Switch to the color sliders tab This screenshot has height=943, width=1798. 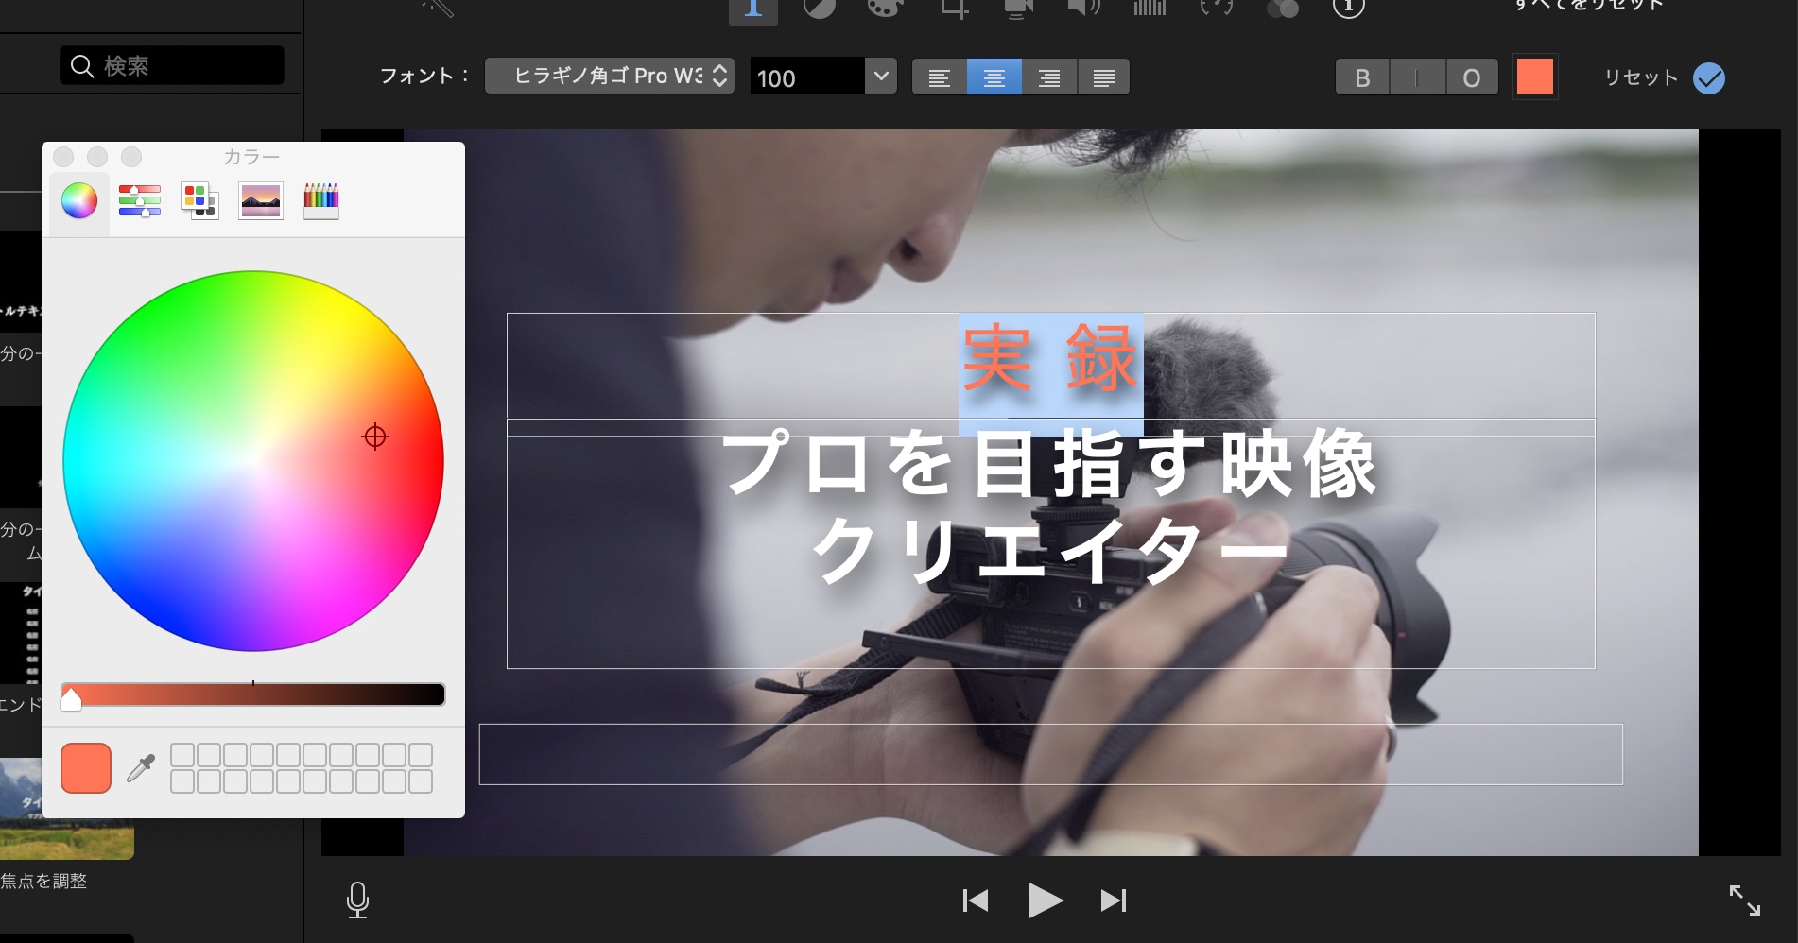coord(140,200)
